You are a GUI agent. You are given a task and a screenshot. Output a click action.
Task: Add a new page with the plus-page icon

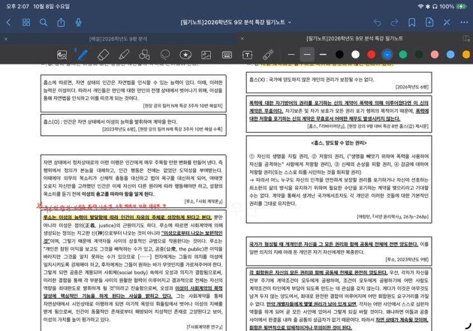(429, 22)
